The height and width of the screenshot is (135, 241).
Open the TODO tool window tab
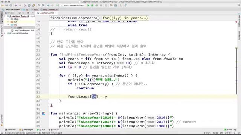coord(53,130)
